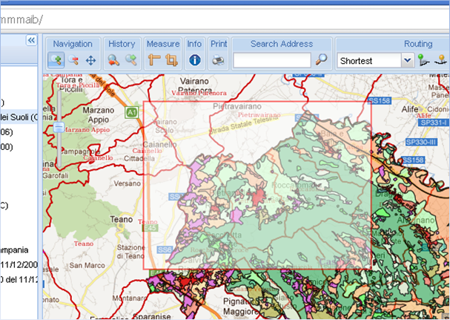Activate the Info feature tool
The width and height of the screenshot is (450, 320).
pyautogui.click(x=194, y=60)
